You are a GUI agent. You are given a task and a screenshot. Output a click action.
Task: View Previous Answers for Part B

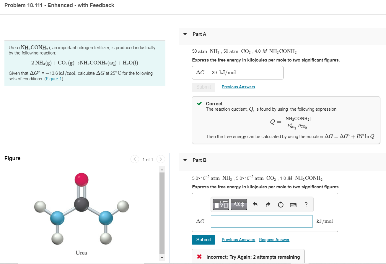coord(238,240)
